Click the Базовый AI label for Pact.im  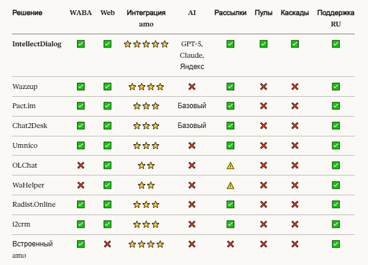[192, 106]
